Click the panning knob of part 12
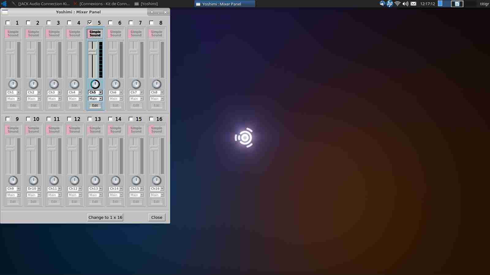 74,180
